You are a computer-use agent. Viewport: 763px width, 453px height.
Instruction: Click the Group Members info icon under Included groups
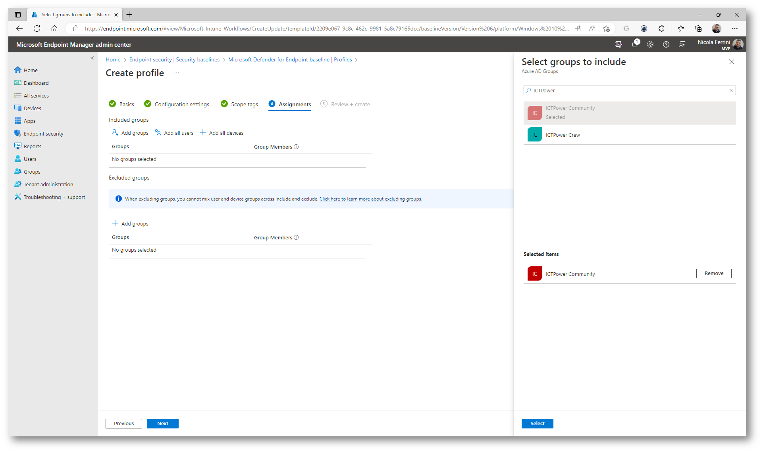point(296,147)
